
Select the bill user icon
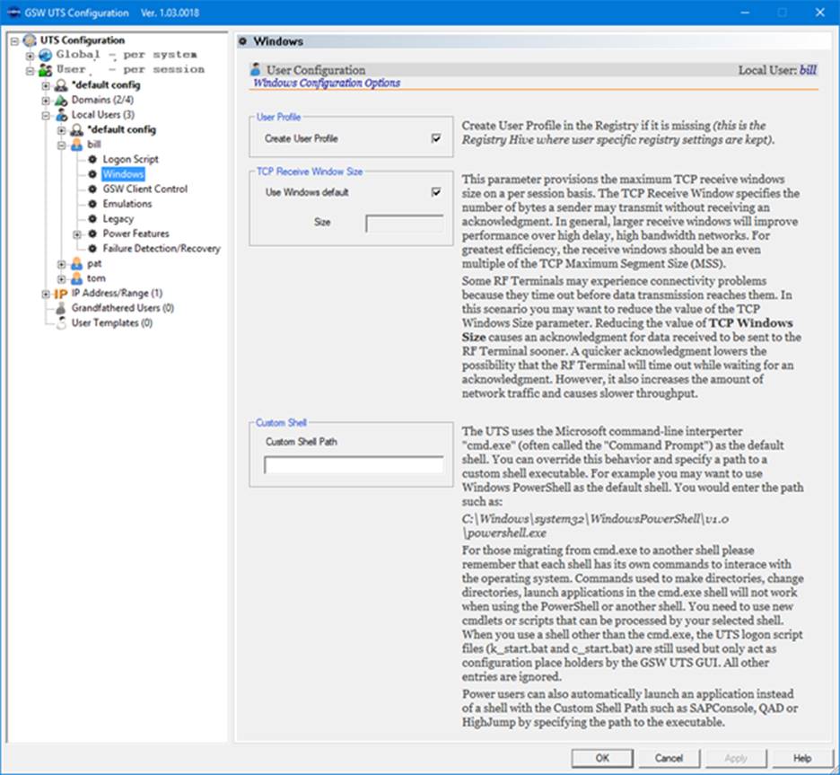[x=77, y=145]
